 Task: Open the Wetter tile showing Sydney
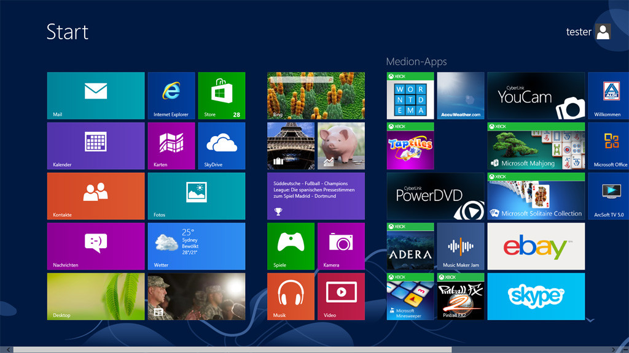pos(197,246)
